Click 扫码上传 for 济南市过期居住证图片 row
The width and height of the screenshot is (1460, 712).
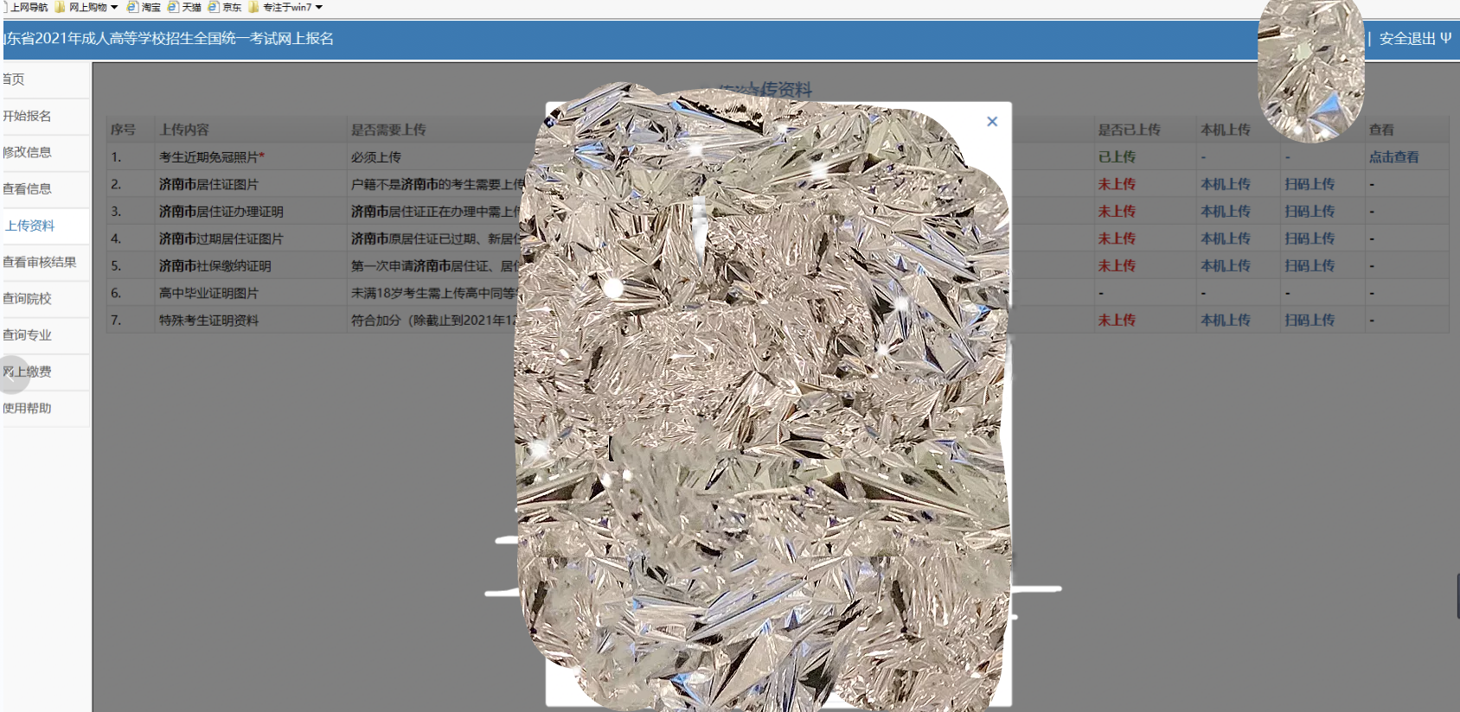1310,238
